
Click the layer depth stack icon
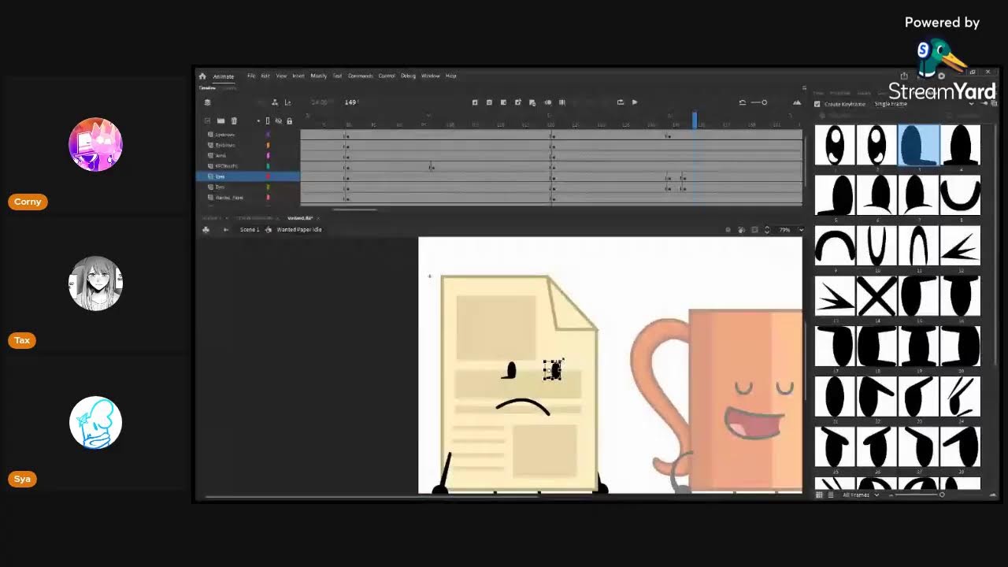point(207,102)
